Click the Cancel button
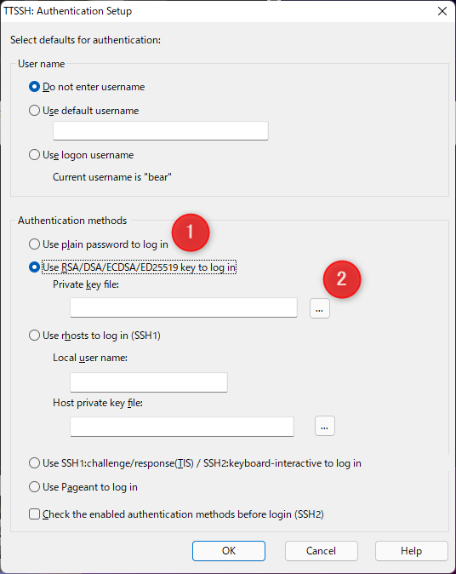Image resolution: width=456 pixels, height=574 pixels. pos(321,551)
